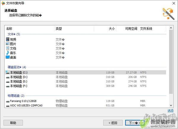The width and height of the screenshot is (178, 129).
Task: Select the 视频 folder icon
Action: tap(8, 39)
